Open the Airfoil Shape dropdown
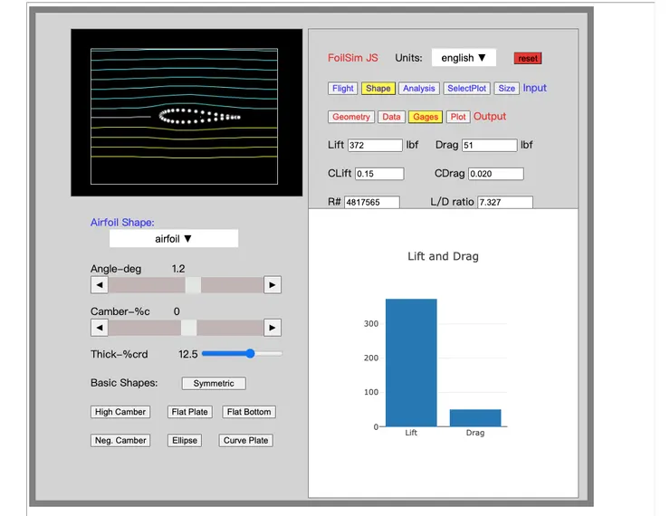 [174, 238]
